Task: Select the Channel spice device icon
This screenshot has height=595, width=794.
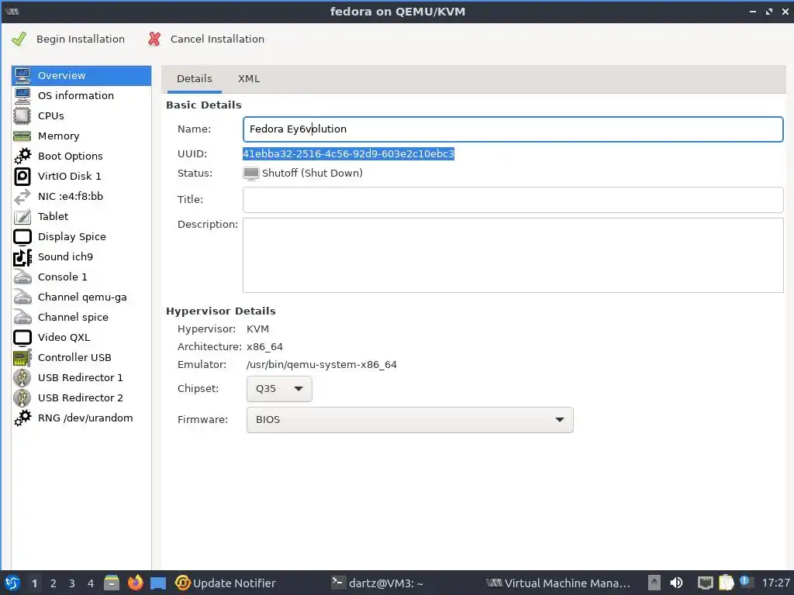Action: pos(22,317)
